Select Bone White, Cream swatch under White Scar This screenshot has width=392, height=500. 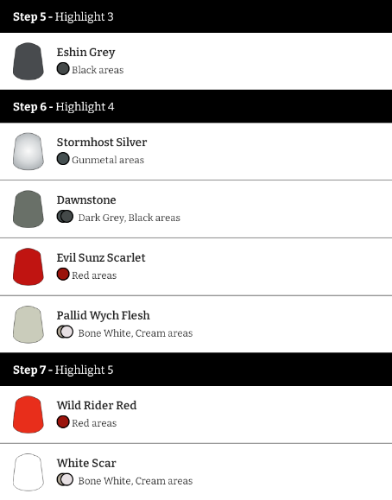(x=65, y=479)
